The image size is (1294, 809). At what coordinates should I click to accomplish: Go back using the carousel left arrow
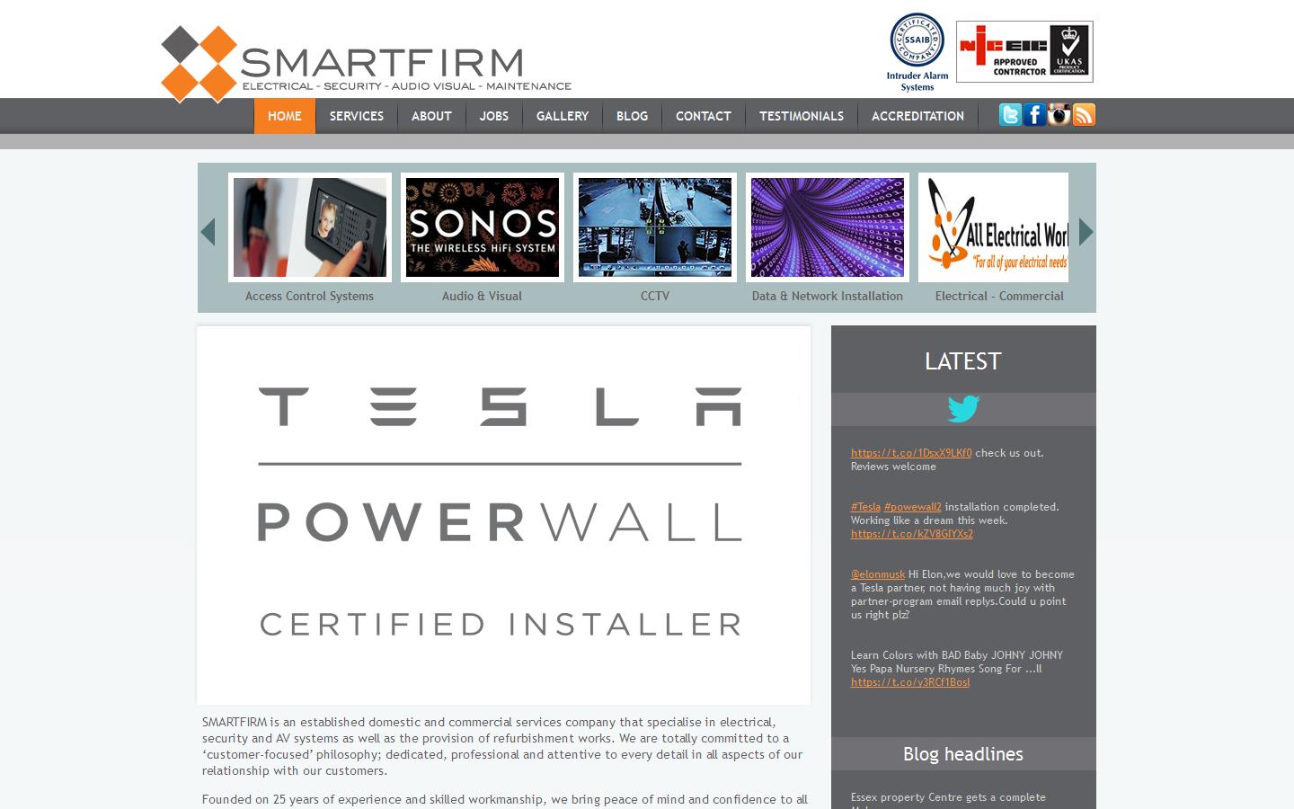coord(208,232)
